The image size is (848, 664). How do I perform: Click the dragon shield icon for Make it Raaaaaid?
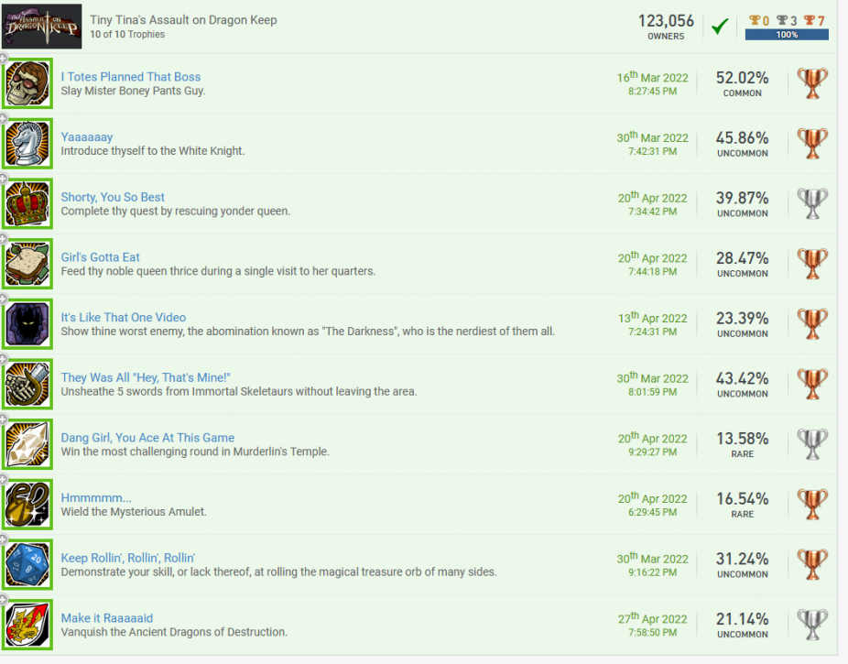coord(27,625)
